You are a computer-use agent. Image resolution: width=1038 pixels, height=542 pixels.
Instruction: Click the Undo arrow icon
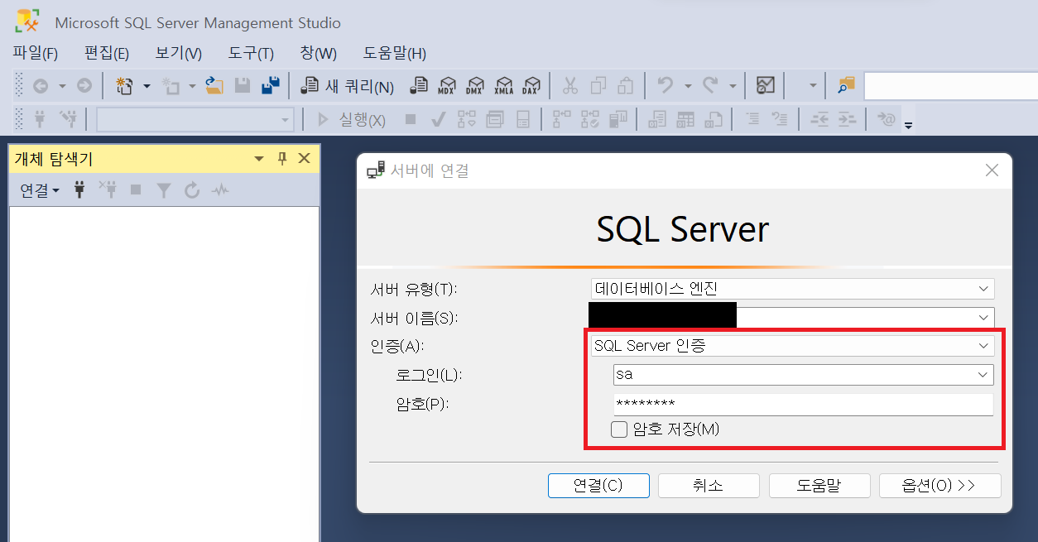[x=665, y=85]
